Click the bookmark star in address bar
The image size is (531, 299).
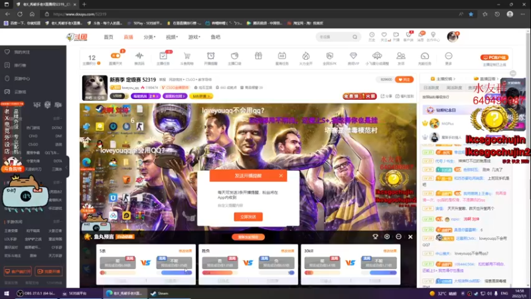click(x=471, y=14)
